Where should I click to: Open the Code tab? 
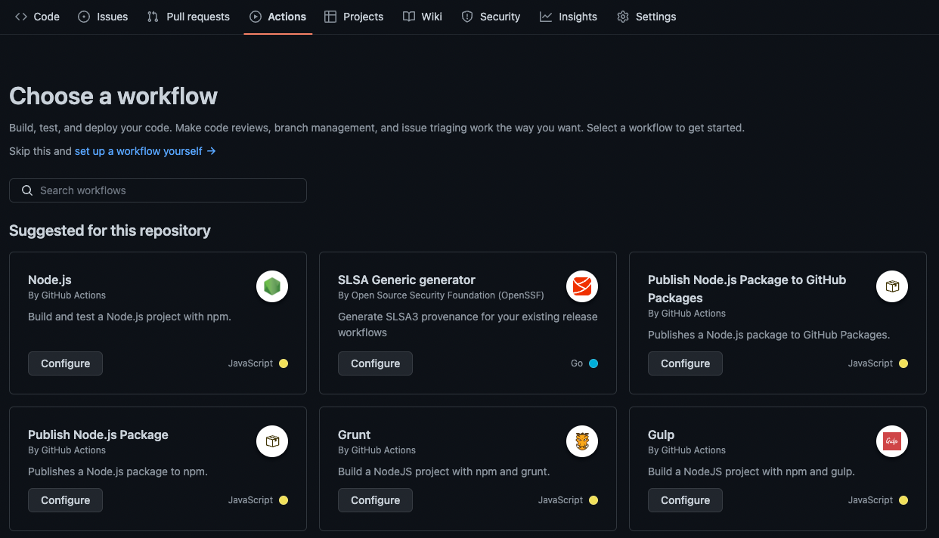37,17
